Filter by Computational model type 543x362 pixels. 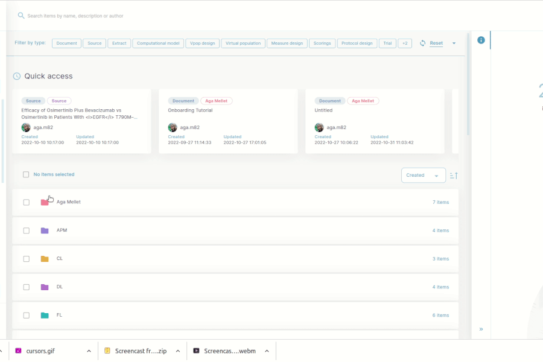point(158,43)
